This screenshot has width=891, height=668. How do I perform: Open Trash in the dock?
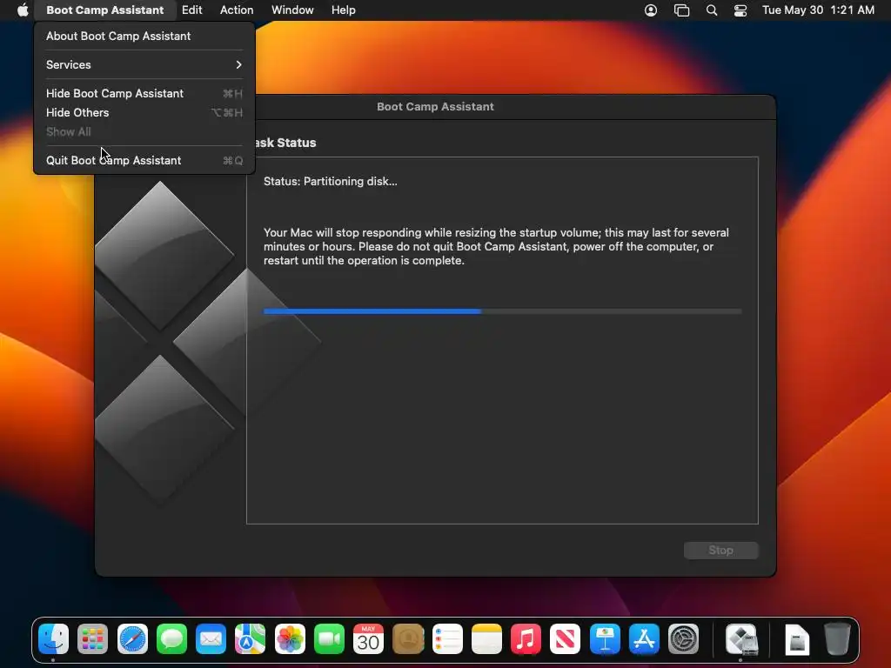(x=837, y=639)
